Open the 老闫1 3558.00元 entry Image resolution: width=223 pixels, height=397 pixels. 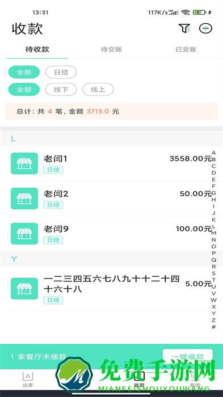(x=111, y=163)
